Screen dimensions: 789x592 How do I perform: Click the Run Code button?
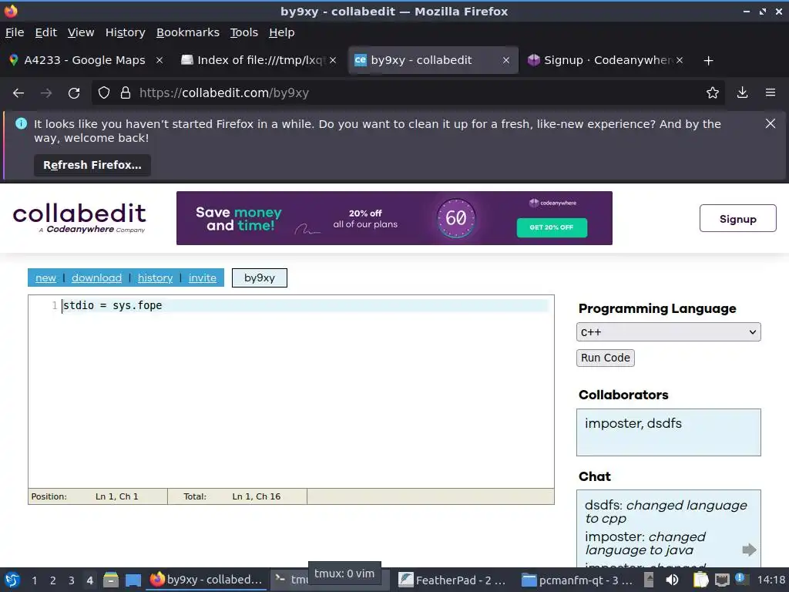[606, 358]
